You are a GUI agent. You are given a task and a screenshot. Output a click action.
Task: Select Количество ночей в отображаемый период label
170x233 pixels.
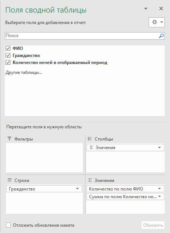(x=60, y=63)
